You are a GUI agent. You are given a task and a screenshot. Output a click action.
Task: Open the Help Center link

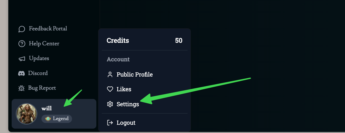coord(44,44)
